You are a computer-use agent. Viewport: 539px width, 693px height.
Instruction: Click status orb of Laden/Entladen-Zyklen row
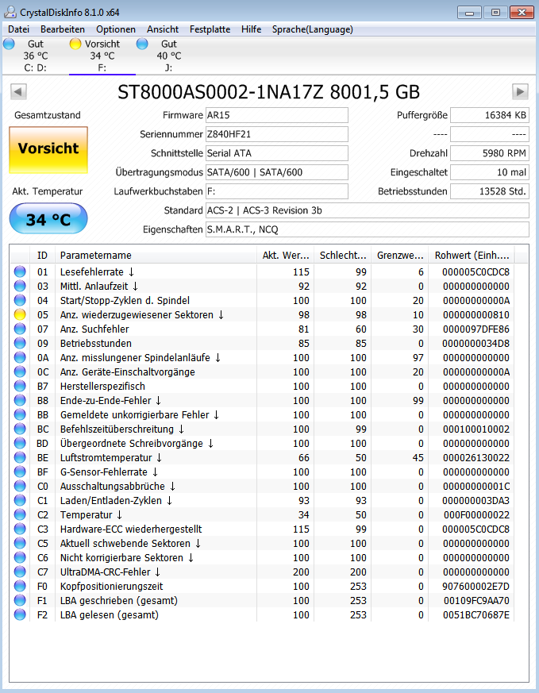(20, 500)
